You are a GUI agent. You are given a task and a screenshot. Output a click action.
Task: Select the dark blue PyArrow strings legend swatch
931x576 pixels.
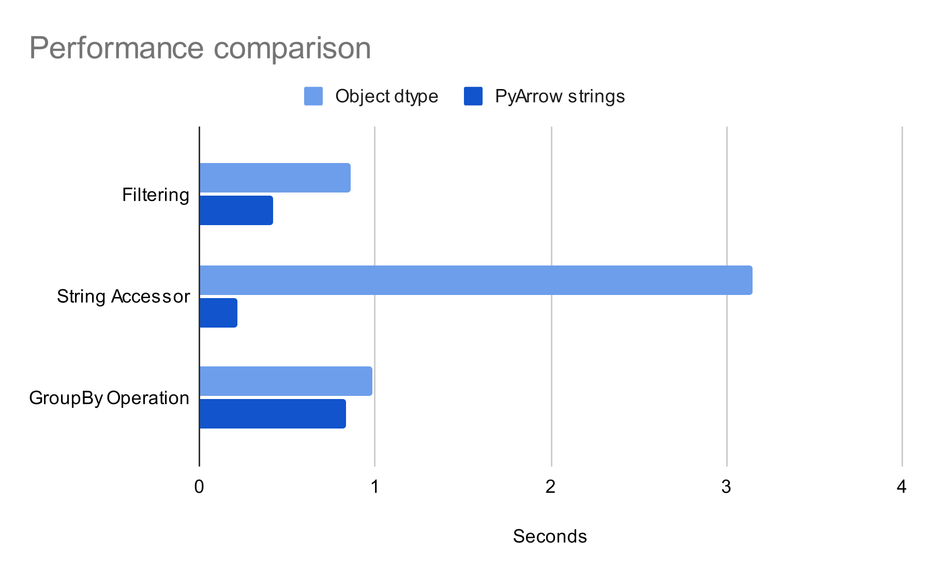click(473, 96)
